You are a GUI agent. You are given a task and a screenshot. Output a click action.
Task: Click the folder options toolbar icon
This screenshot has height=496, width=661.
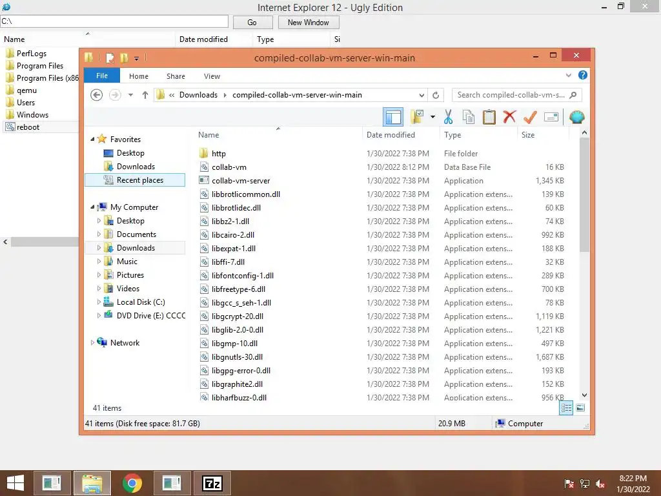coord(417,117)
